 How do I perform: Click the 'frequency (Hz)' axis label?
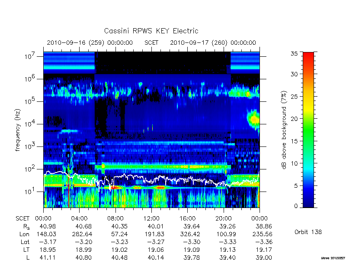[18, 130]
